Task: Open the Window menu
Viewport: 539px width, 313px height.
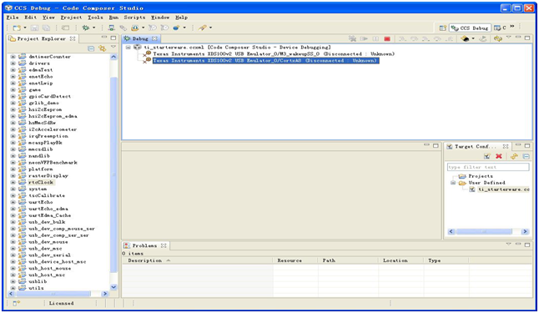Action: [x=160, y=18]
